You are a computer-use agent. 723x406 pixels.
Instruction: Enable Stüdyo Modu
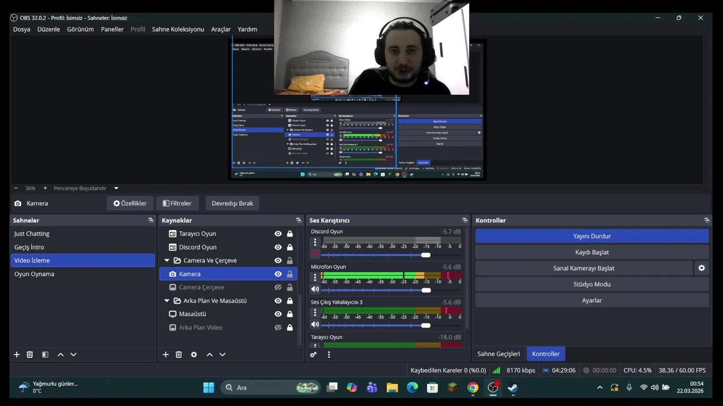[x=592, y=284]
